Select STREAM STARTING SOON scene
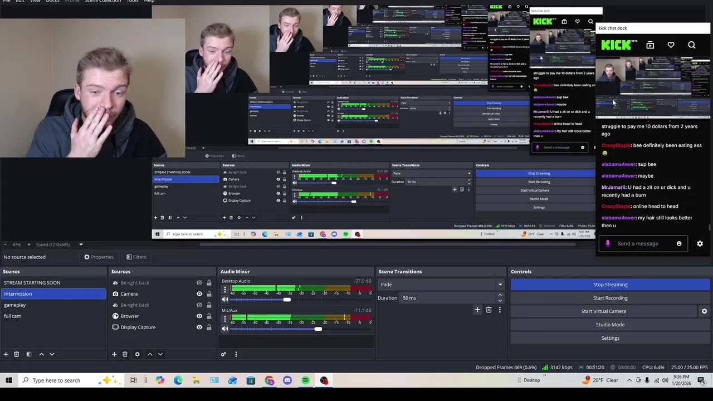713x401 pixels. point(53,283)
